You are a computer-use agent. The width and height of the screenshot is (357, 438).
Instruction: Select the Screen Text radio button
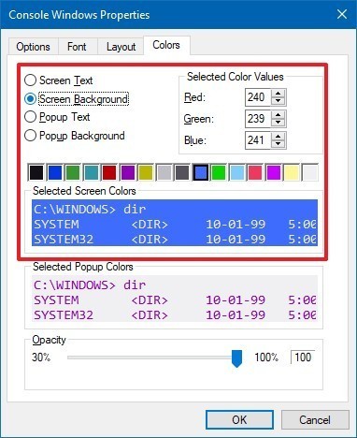click(x=58, y=80)
